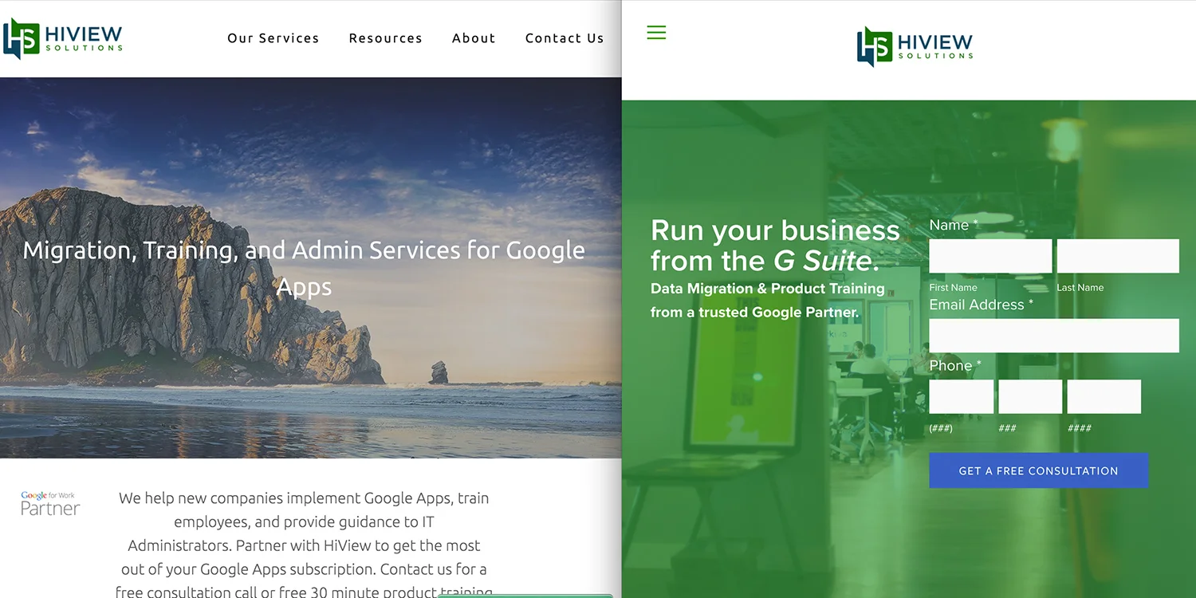Focus the Email Address field
The image size is (1196, 598).
[1054, 336]
